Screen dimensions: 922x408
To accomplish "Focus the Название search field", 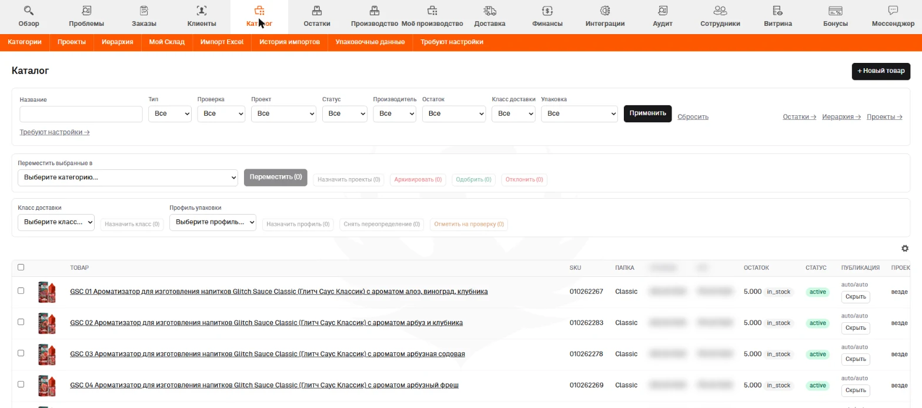I will click(x=81, y=113).
